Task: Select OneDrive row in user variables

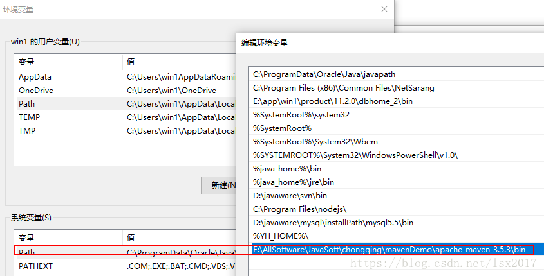Action: coord(125,91)
